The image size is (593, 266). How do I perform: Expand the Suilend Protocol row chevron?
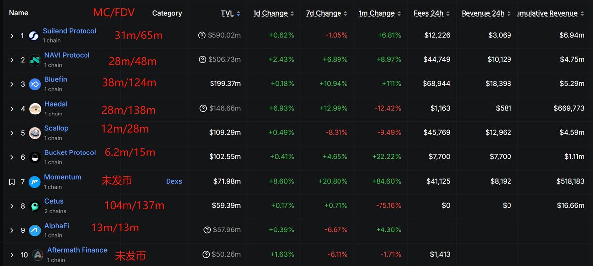[x=12, y=36]
